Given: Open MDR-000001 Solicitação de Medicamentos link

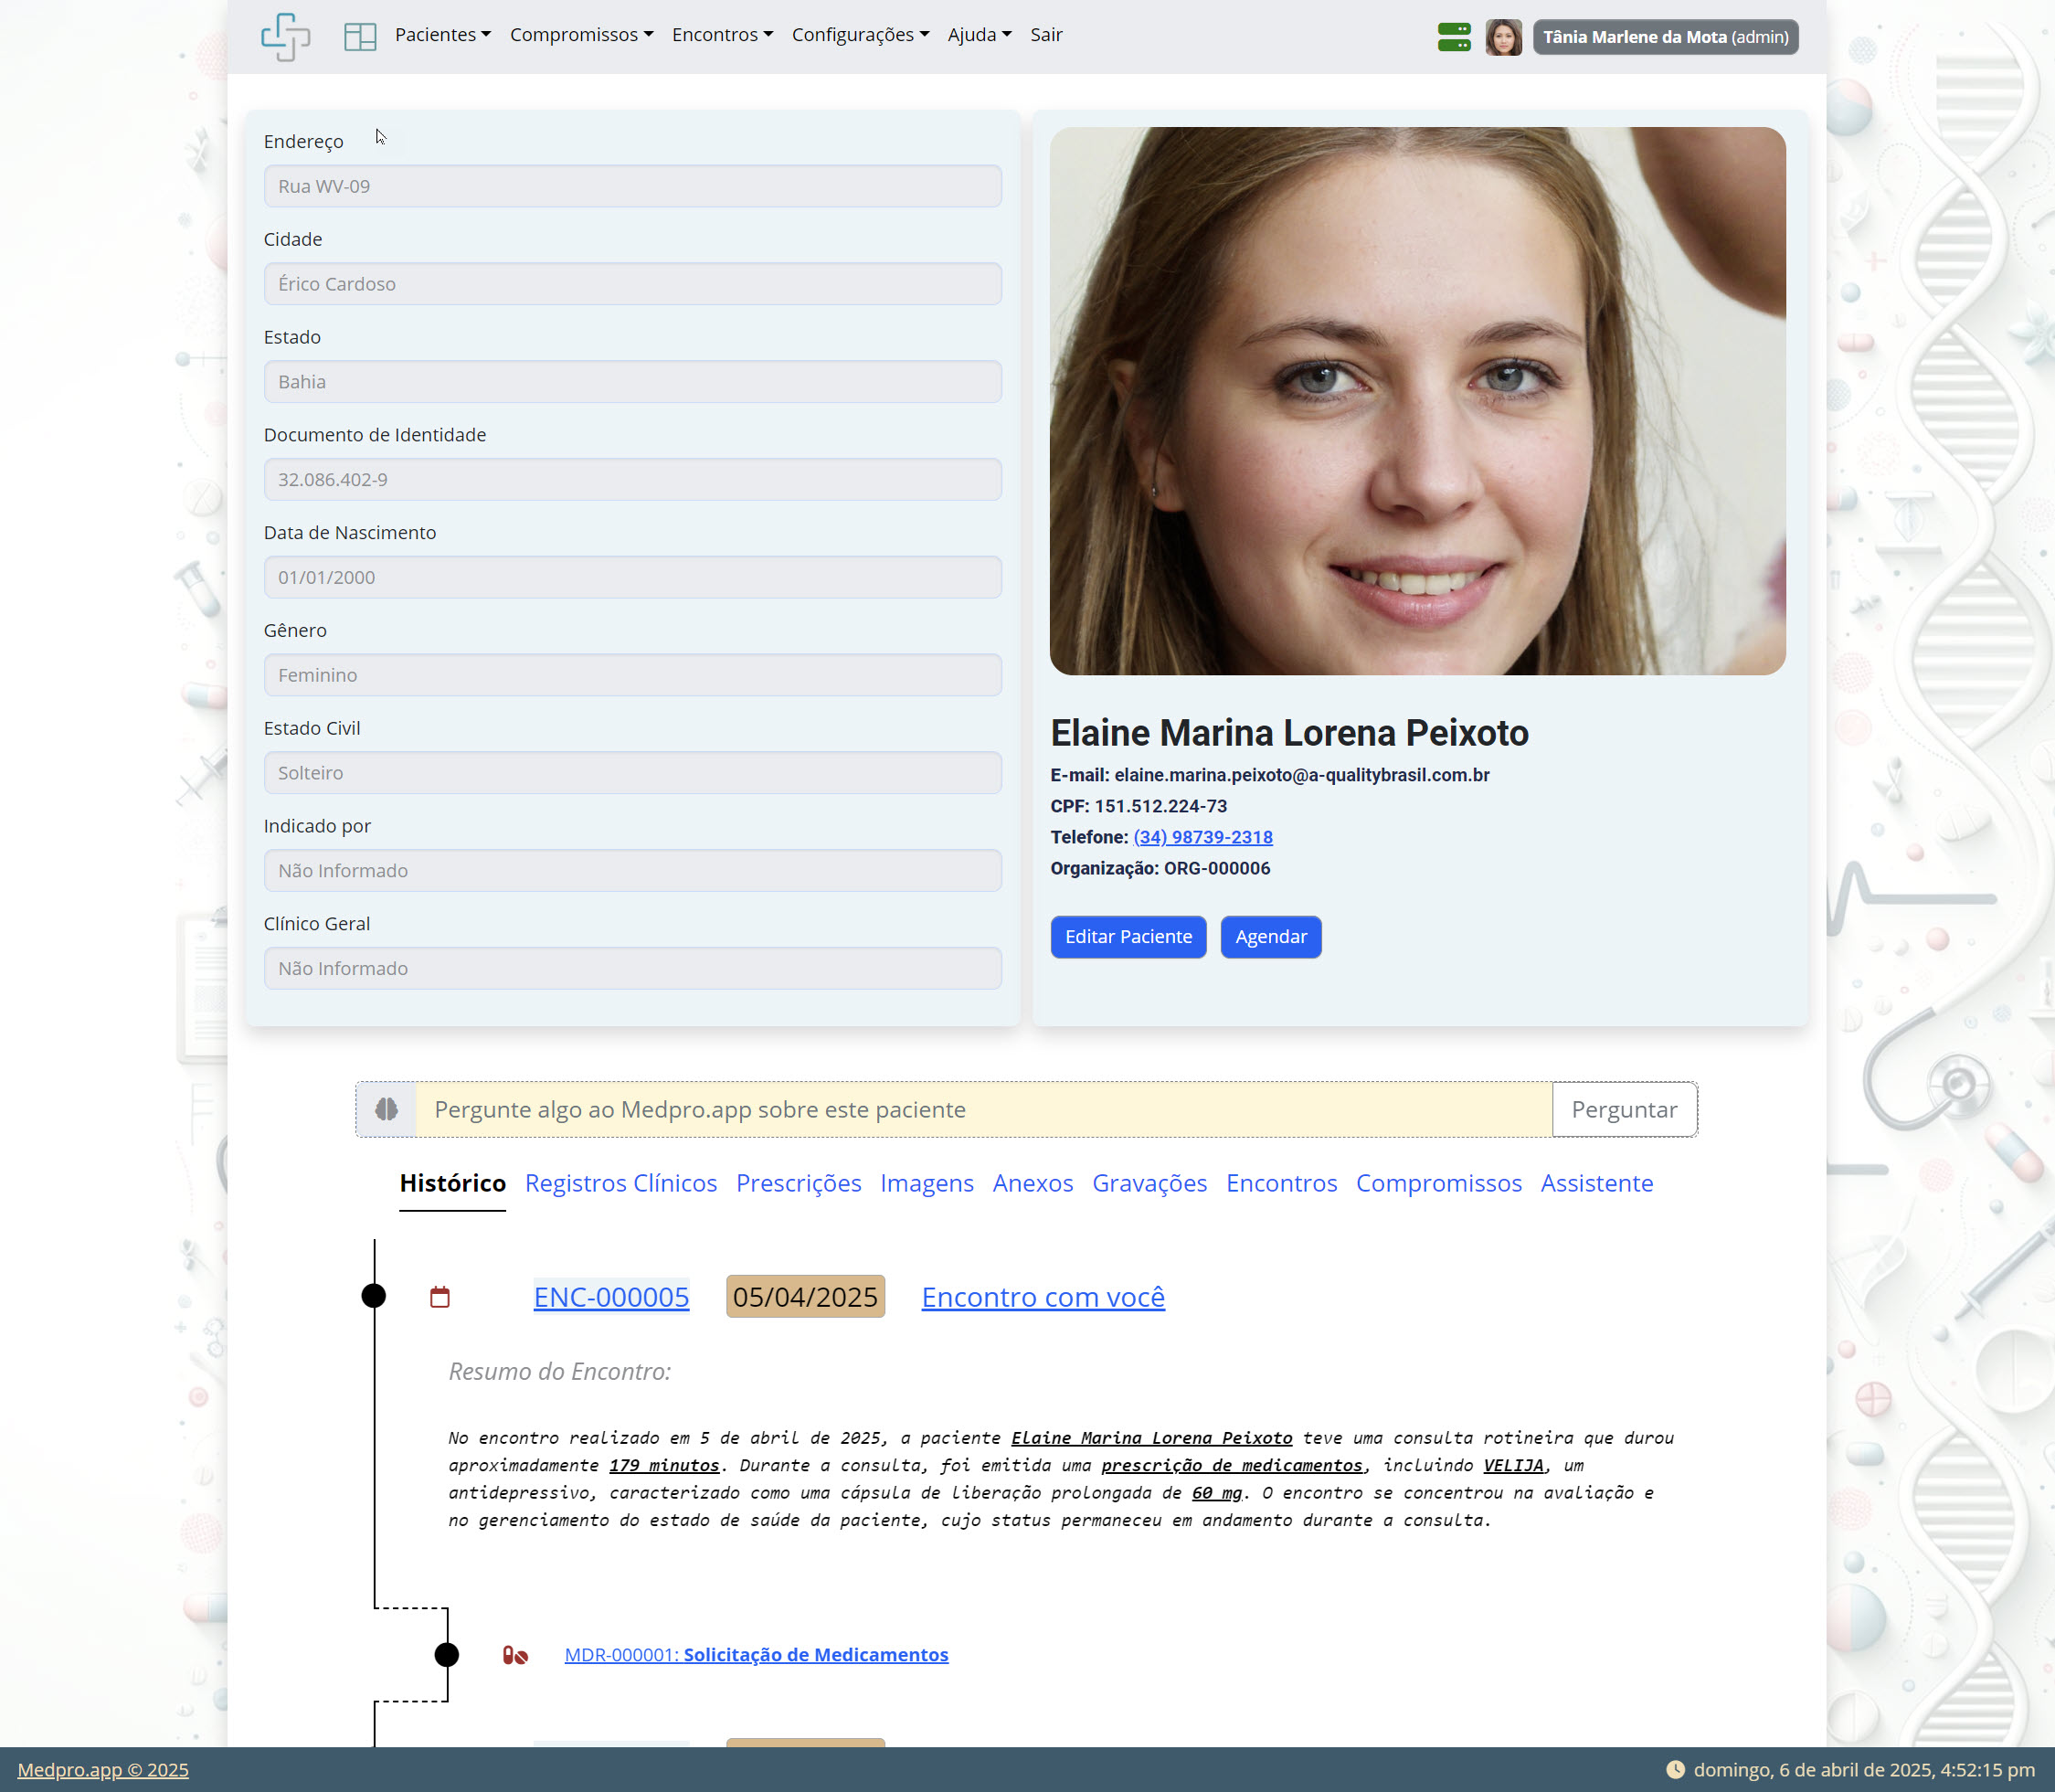Looking at the screenshot, I should pos(756,1655).
